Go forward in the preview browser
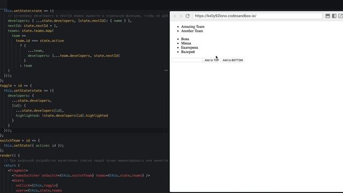Viewport: 343px width, 193px height. tap(181, 16)
